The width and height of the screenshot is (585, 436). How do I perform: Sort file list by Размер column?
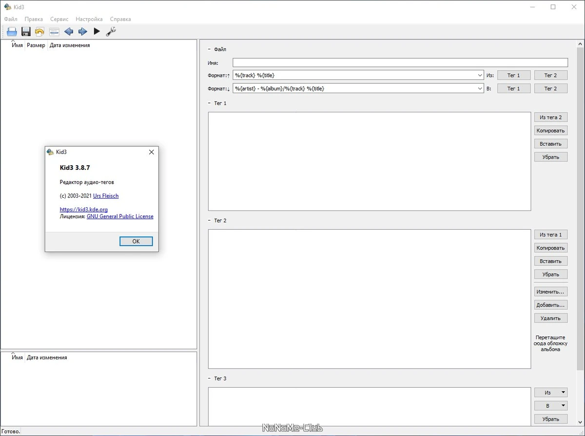click(x=36, y=45)
